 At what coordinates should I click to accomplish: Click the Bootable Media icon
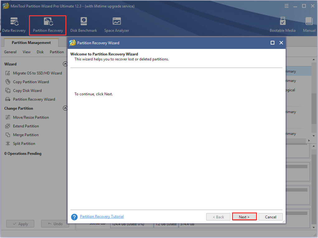pyautogui.click(x=282, y=24)
